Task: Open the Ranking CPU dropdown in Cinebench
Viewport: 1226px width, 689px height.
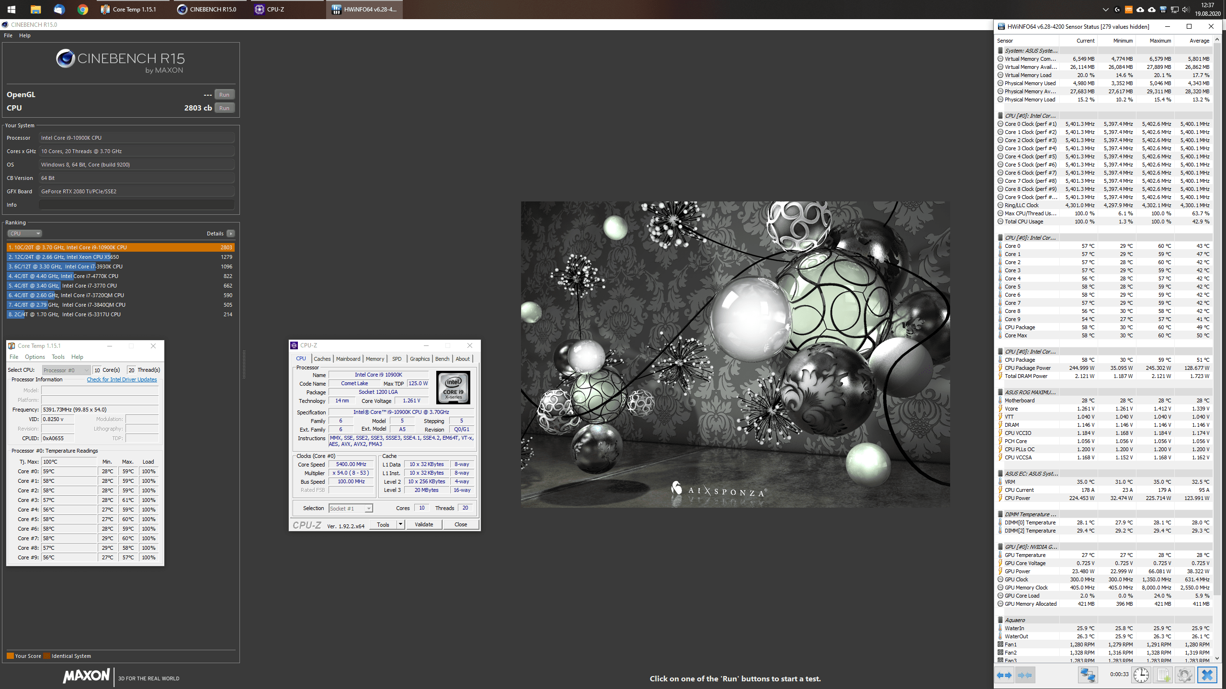Action: 25,233
